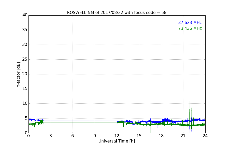Click the x-axis tick label 6
Viewport: 228px width, 152px height.
[73, 136]
